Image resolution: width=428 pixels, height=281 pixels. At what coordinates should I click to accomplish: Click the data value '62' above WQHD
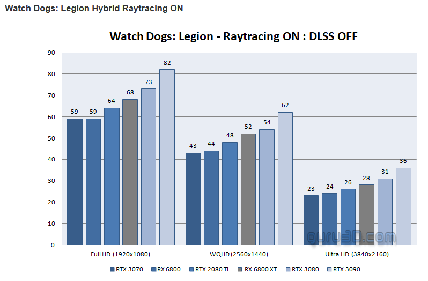pyautogui.click(x=285, y=105)
